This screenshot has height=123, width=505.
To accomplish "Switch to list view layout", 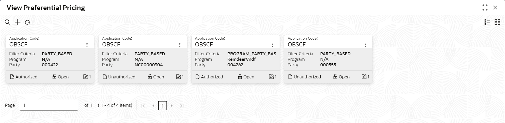I will click(487, 22).
